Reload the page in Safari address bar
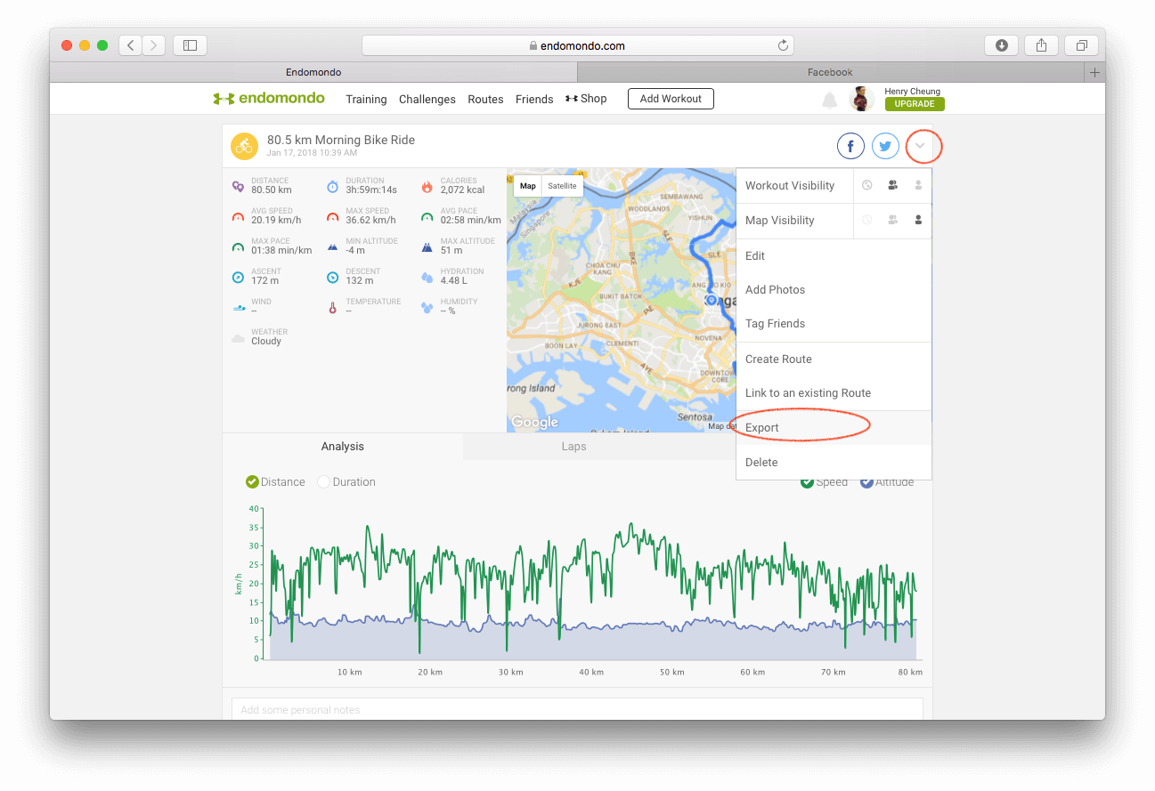The image size is (1155, 791). [783, 45]
